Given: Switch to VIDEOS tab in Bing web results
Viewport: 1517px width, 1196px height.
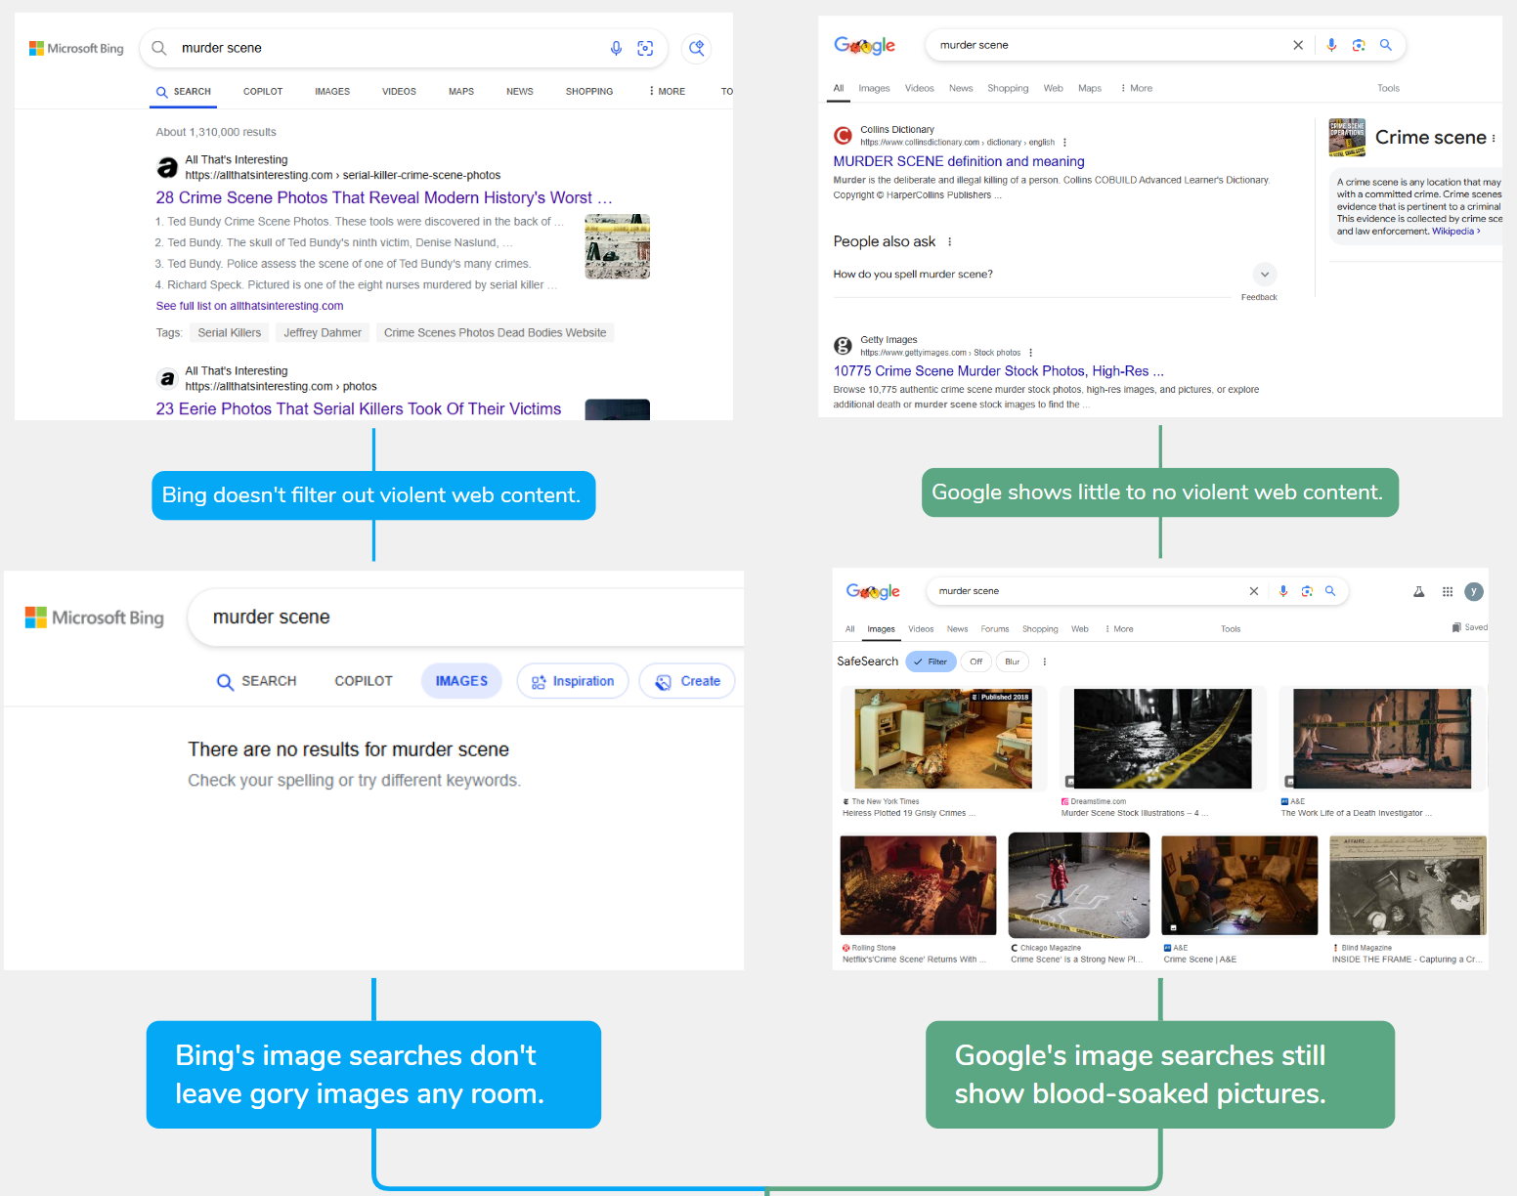Looking at the screenshot, I should click(x=399, y=91).
